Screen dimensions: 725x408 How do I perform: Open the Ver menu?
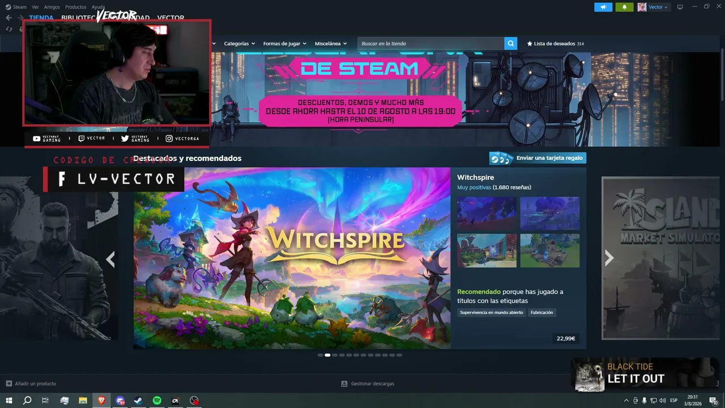pyautogui.click(x=35, y=7)
